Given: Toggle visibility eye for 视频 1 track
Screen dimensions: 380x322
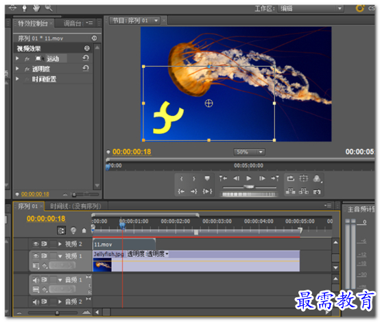Looking at the screenshot, I should (x=36, y=256).
